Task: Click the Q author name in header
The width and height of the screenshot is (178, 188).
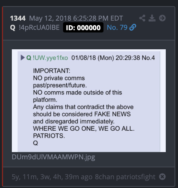Action: pyautogui.click(x=13, y=28)
